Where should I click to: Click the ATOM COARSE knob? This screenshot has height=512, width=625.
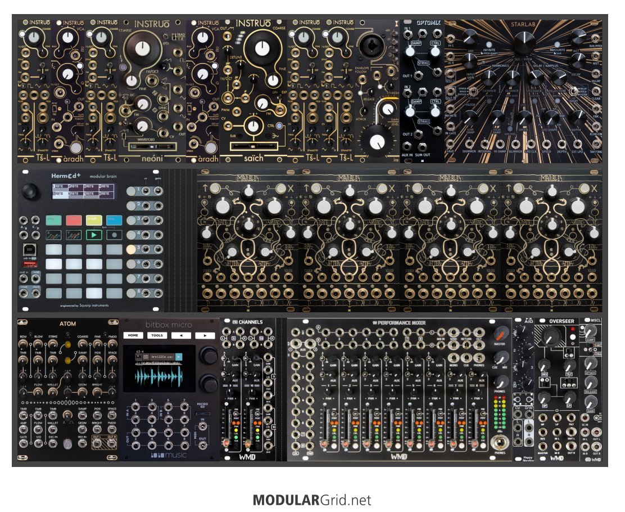coord(83,344)
